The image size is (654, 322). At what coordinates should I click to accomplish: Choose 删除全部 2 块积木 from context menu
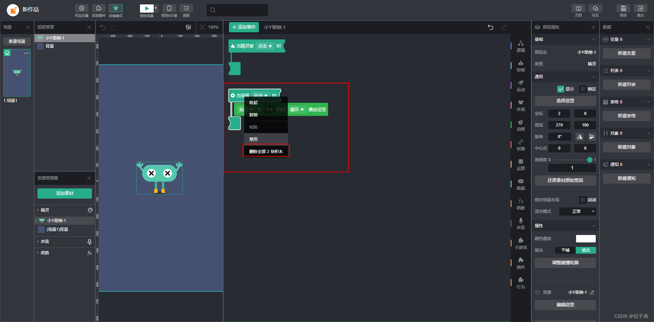[x=266, y=151]
